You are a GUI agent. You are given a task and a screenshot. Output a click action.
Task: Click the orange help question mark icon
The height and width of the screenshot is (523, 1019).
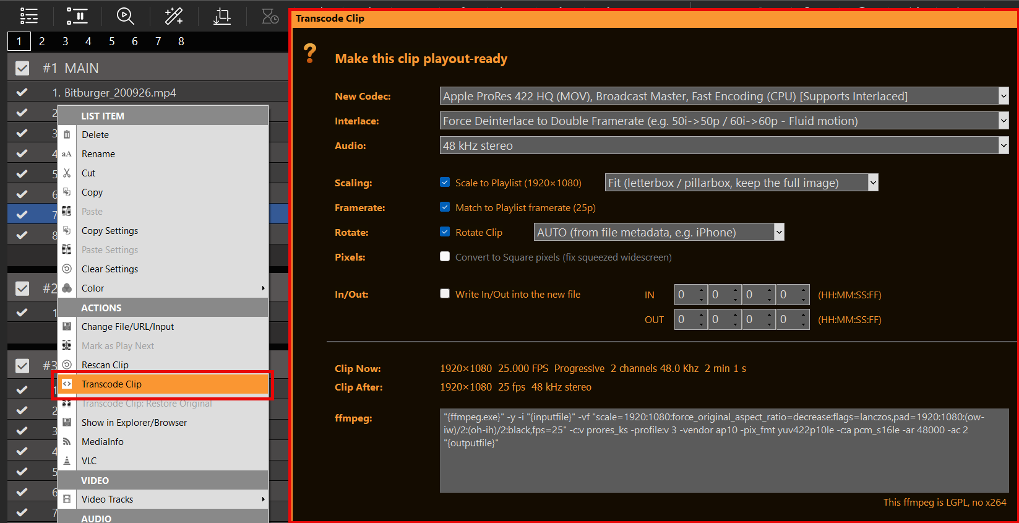point(310,53)
